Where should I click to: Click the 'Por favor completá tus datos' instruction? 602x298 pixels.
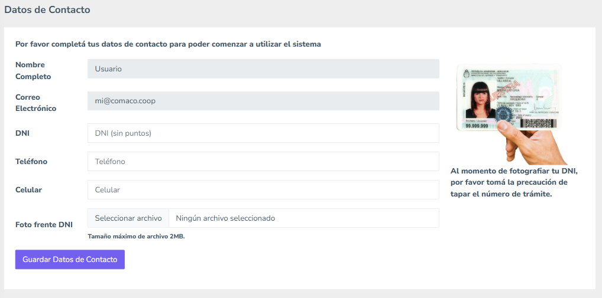[168, 44]
